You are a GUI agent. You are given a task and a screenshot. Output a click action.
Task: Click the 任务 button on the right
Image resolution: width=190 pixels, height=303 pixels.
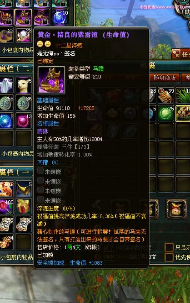[x=181, y=54]
